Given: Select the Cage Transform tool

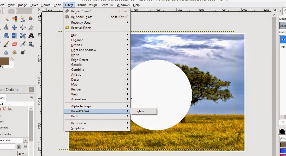Looking at the screenshot, I should (23, 35).
